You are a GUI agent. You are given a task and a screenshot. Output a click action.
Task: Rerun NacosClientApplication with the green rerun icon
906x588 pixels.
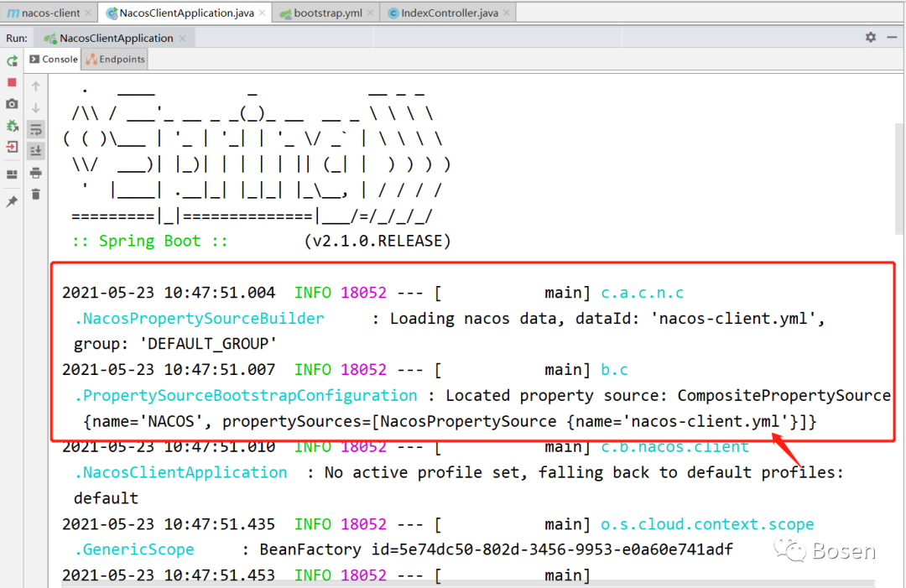(x=12, y=60)
